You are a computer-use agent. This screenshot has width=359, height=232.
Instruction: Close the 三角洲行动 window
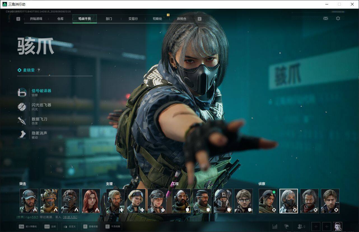352,4
